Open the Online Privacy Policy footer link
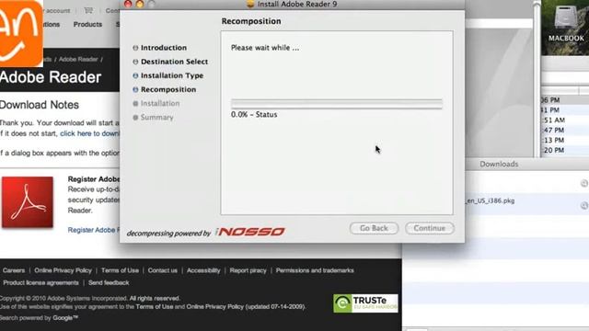This screenshot has width=589, height=331. (63, 270)
